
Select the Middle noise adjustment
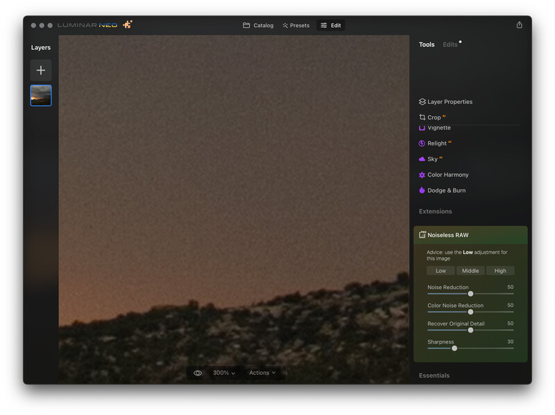point(470,271)
